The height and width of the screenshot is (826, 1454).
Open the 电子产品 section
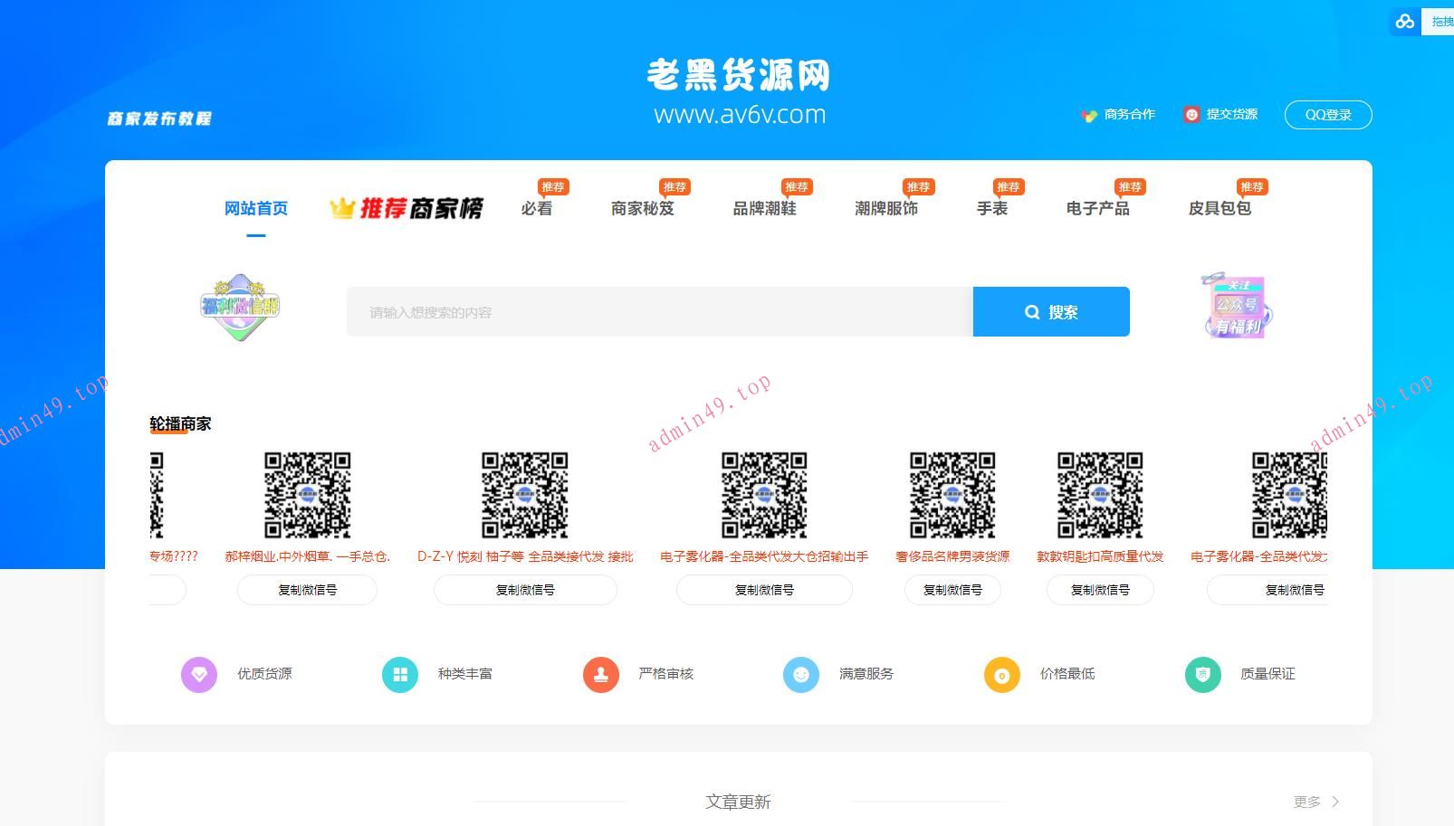[x=1097, y=208]
